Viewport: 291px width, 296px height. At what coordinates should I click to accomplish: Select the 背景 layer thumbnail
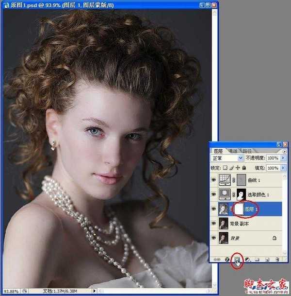pyautogui.click(x=224, y=238)
